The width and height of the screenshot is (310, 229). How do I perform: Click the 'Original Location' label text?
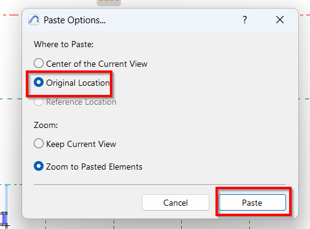pos(78,83)
